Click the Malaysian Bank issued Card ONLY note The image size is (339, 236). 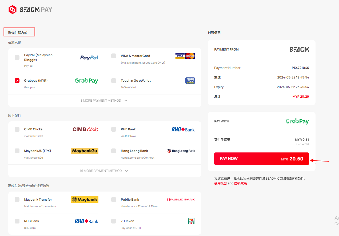(x=143, y=63)
